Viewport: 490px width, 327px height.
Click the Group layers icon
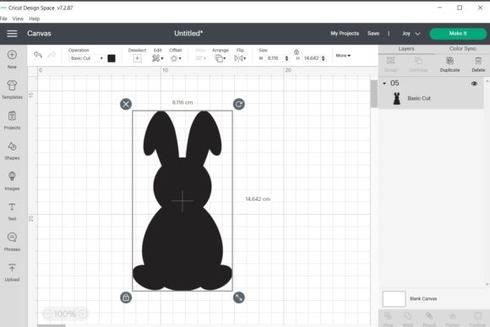[390, 64]
